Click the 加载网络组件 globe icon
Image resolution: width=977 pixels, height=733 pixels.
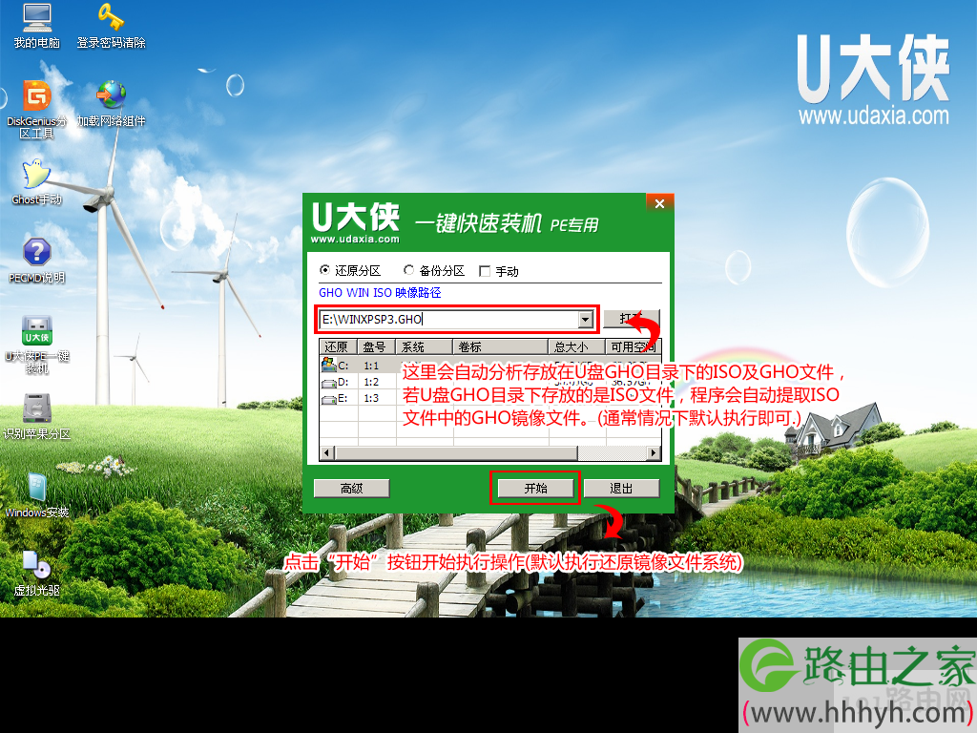click(x=111, y=103)
